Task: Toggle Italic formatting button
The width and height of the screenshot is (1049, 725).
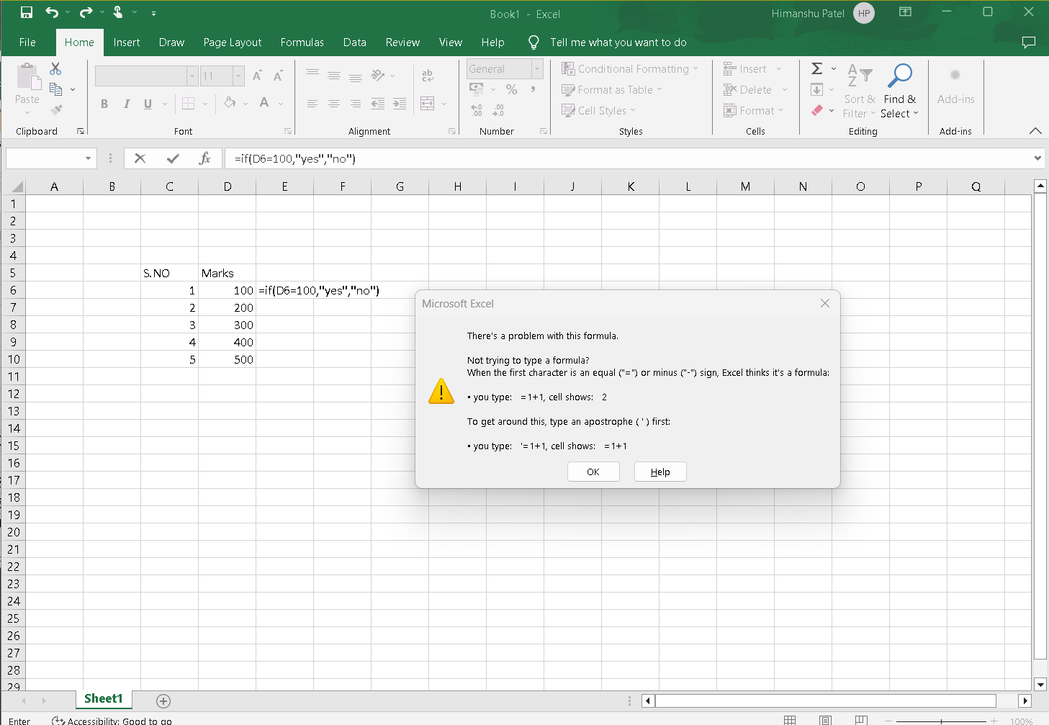Action: click(127, 104)
